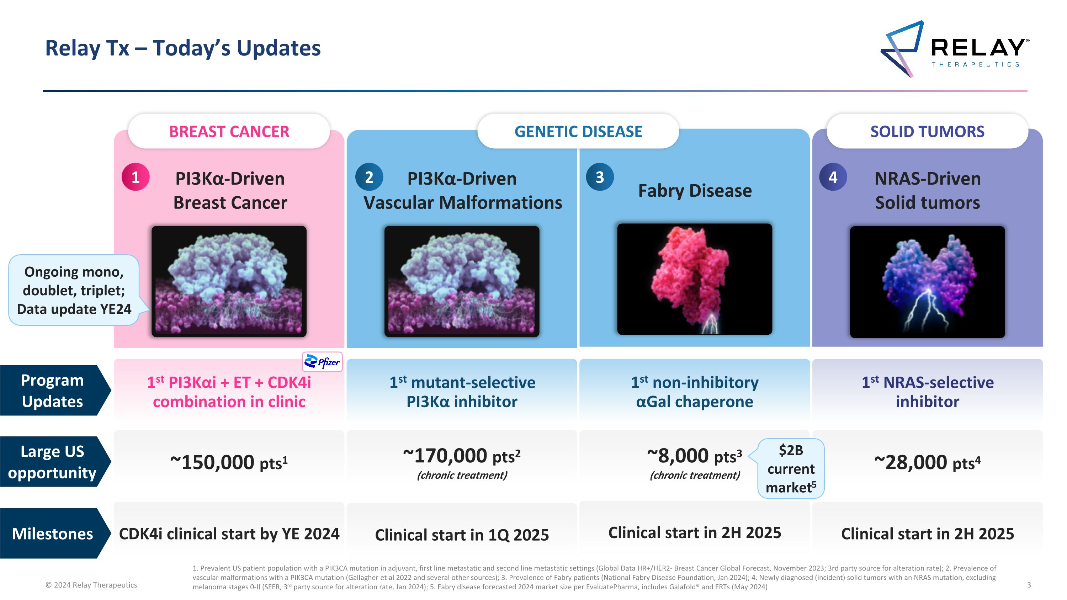Click the Pfizer logo badge

322,362
